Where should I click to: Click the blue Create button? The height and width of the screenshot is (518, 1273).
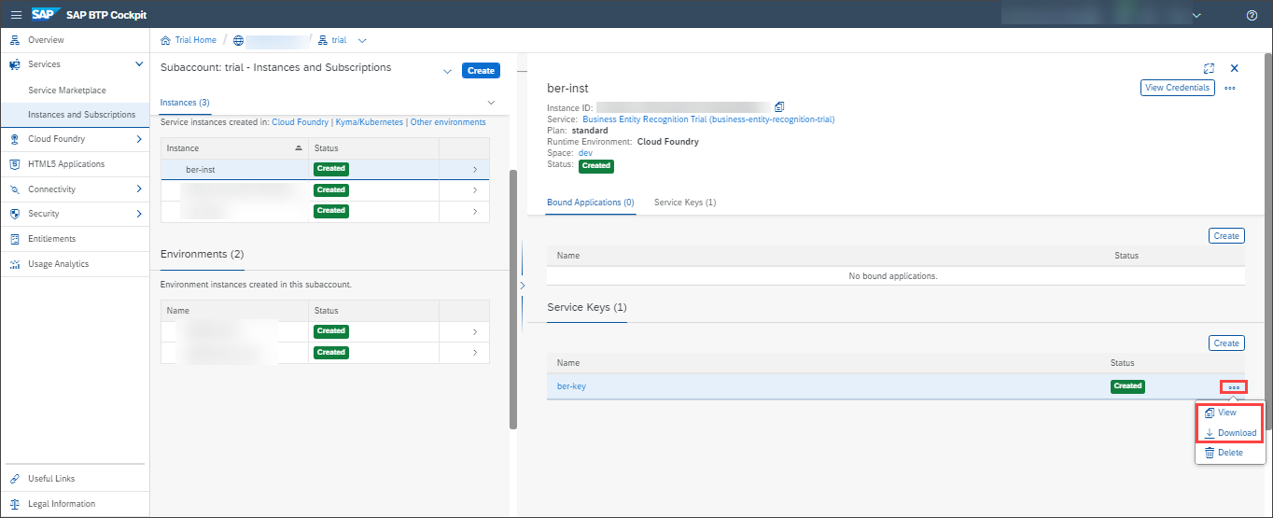click(x=481, y=71)
